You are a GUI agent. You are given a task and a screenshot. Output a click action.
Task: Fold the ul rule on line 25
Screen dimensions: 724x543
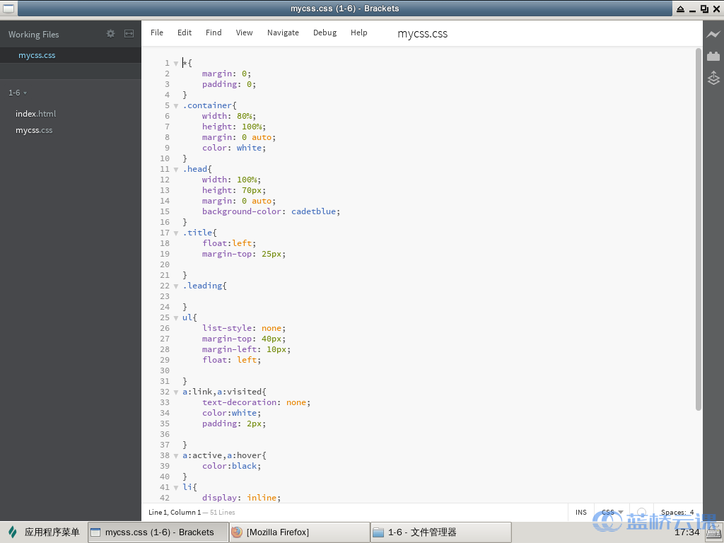pyautogui.click(x=176, y=318)
